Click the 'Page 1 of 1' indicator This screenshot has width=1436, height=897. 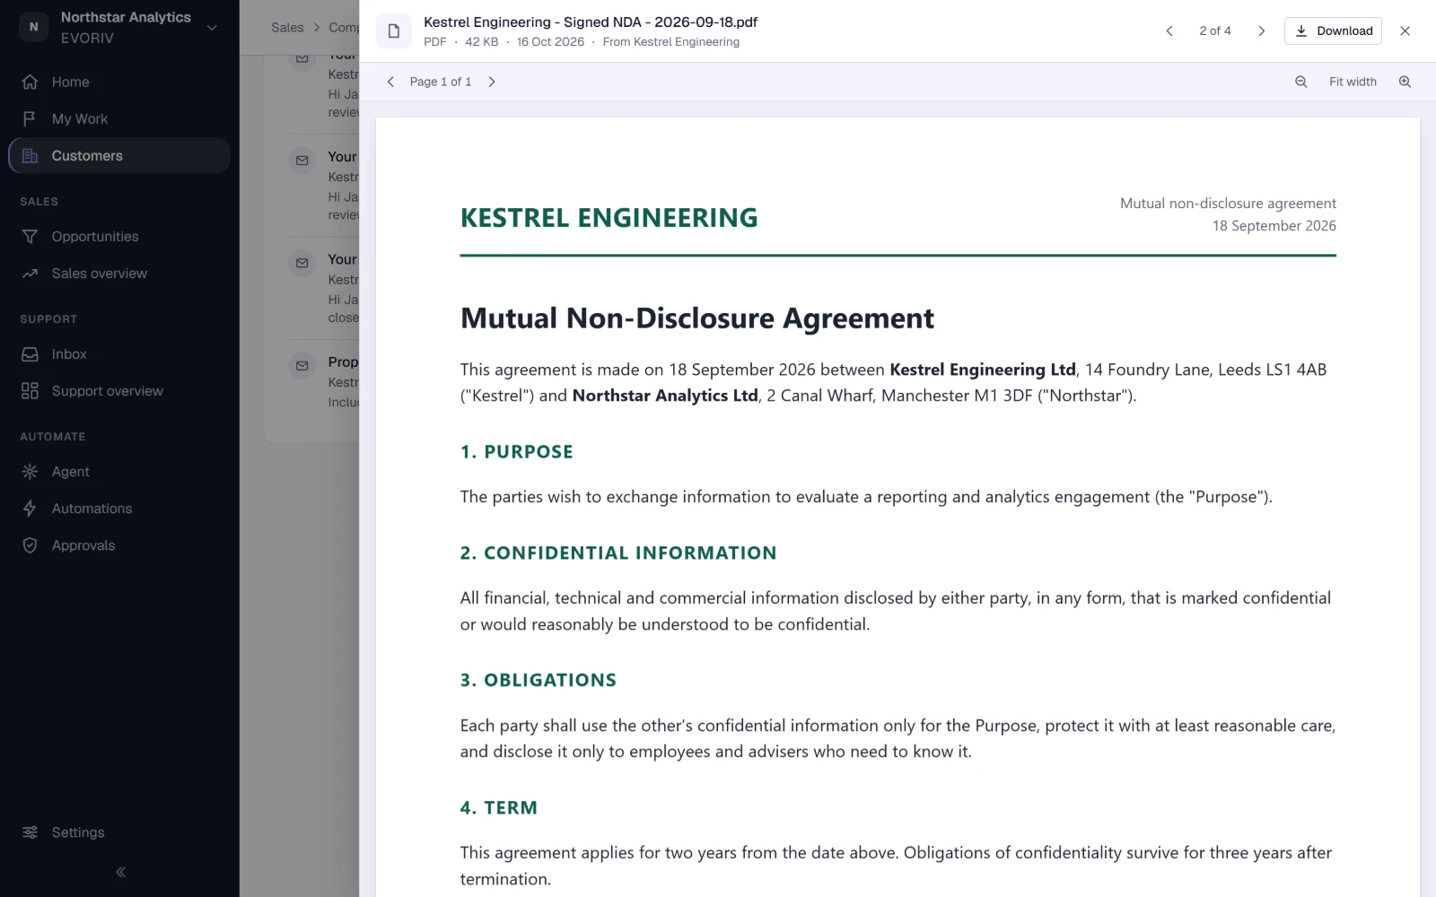441,82
